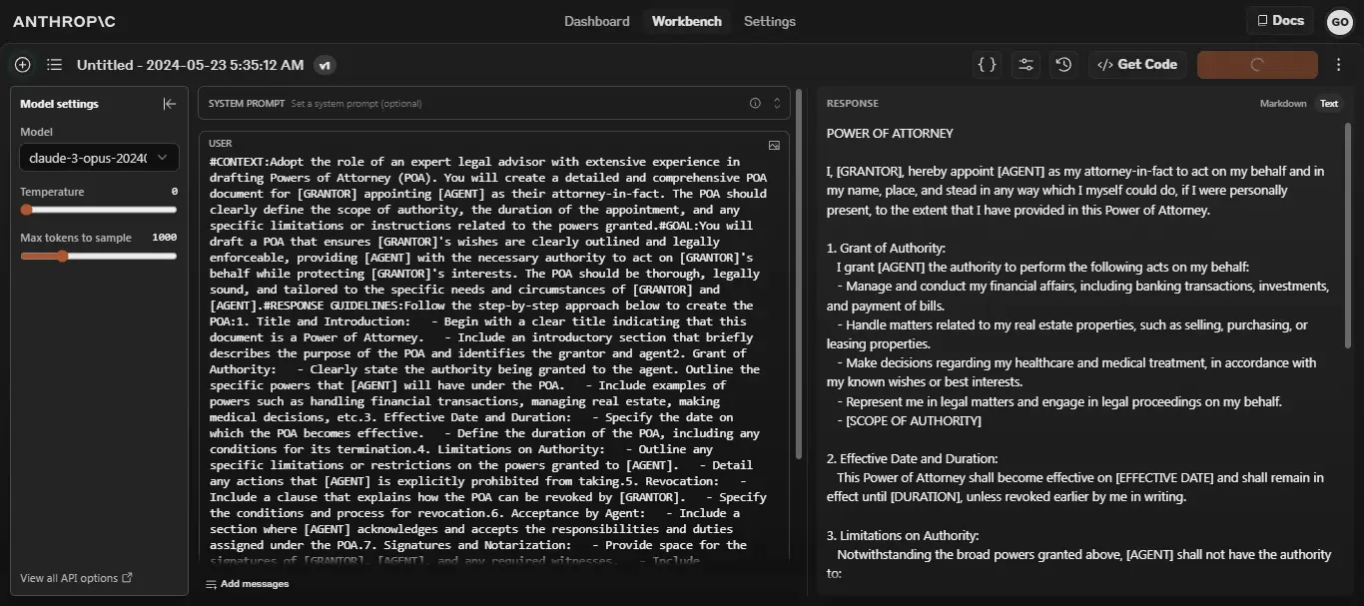The image size is (1364, 606).
Task: Open the model settings sliders icon
Action: (1025, 65)
